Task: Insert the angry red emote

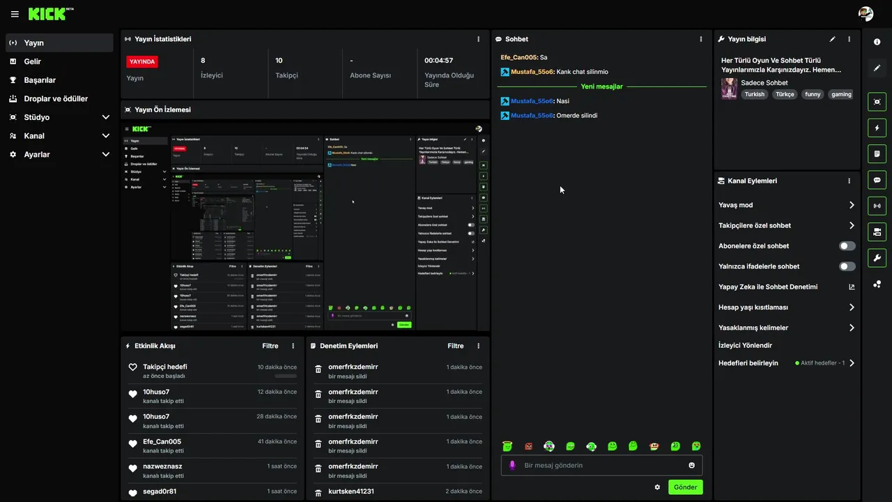Action: click(x=528, y=446)
